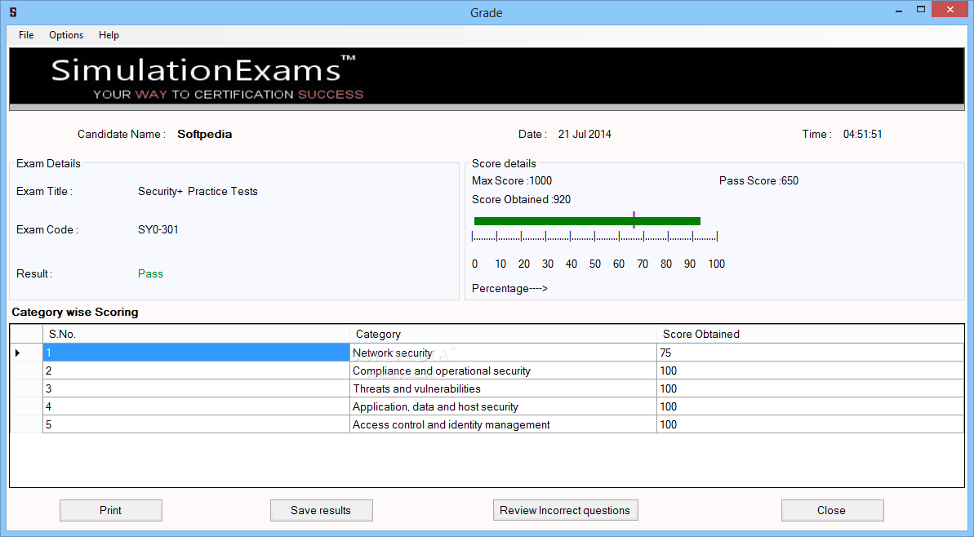Click the purple pass-score marker on the bar
Image resolution: width=974 pixels, height=537 pixels.
point(634,220)
